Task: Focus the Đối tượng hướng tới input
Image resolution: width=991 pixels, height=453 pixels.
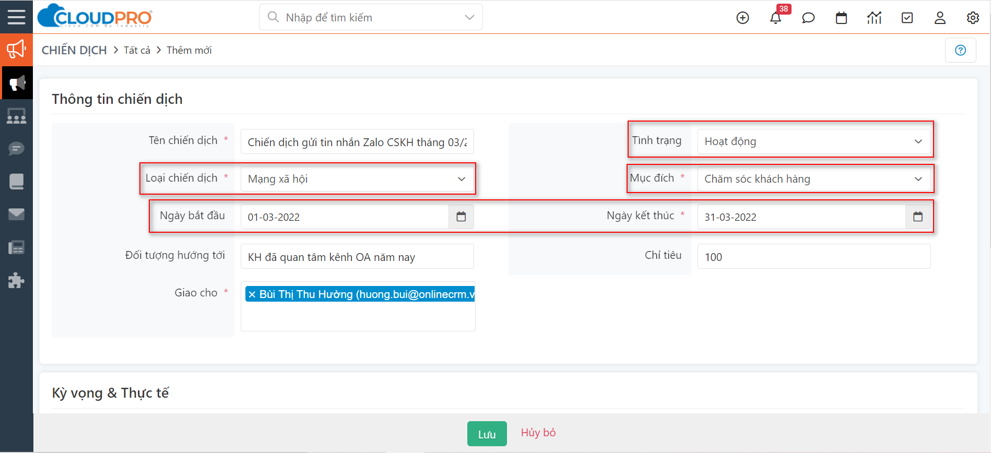Action: pos(357,256)
